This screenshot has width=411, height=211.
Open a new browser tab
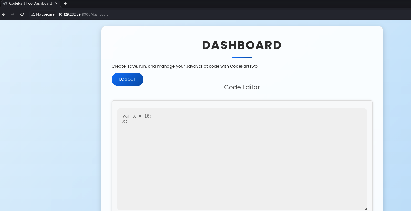[66, 3]
